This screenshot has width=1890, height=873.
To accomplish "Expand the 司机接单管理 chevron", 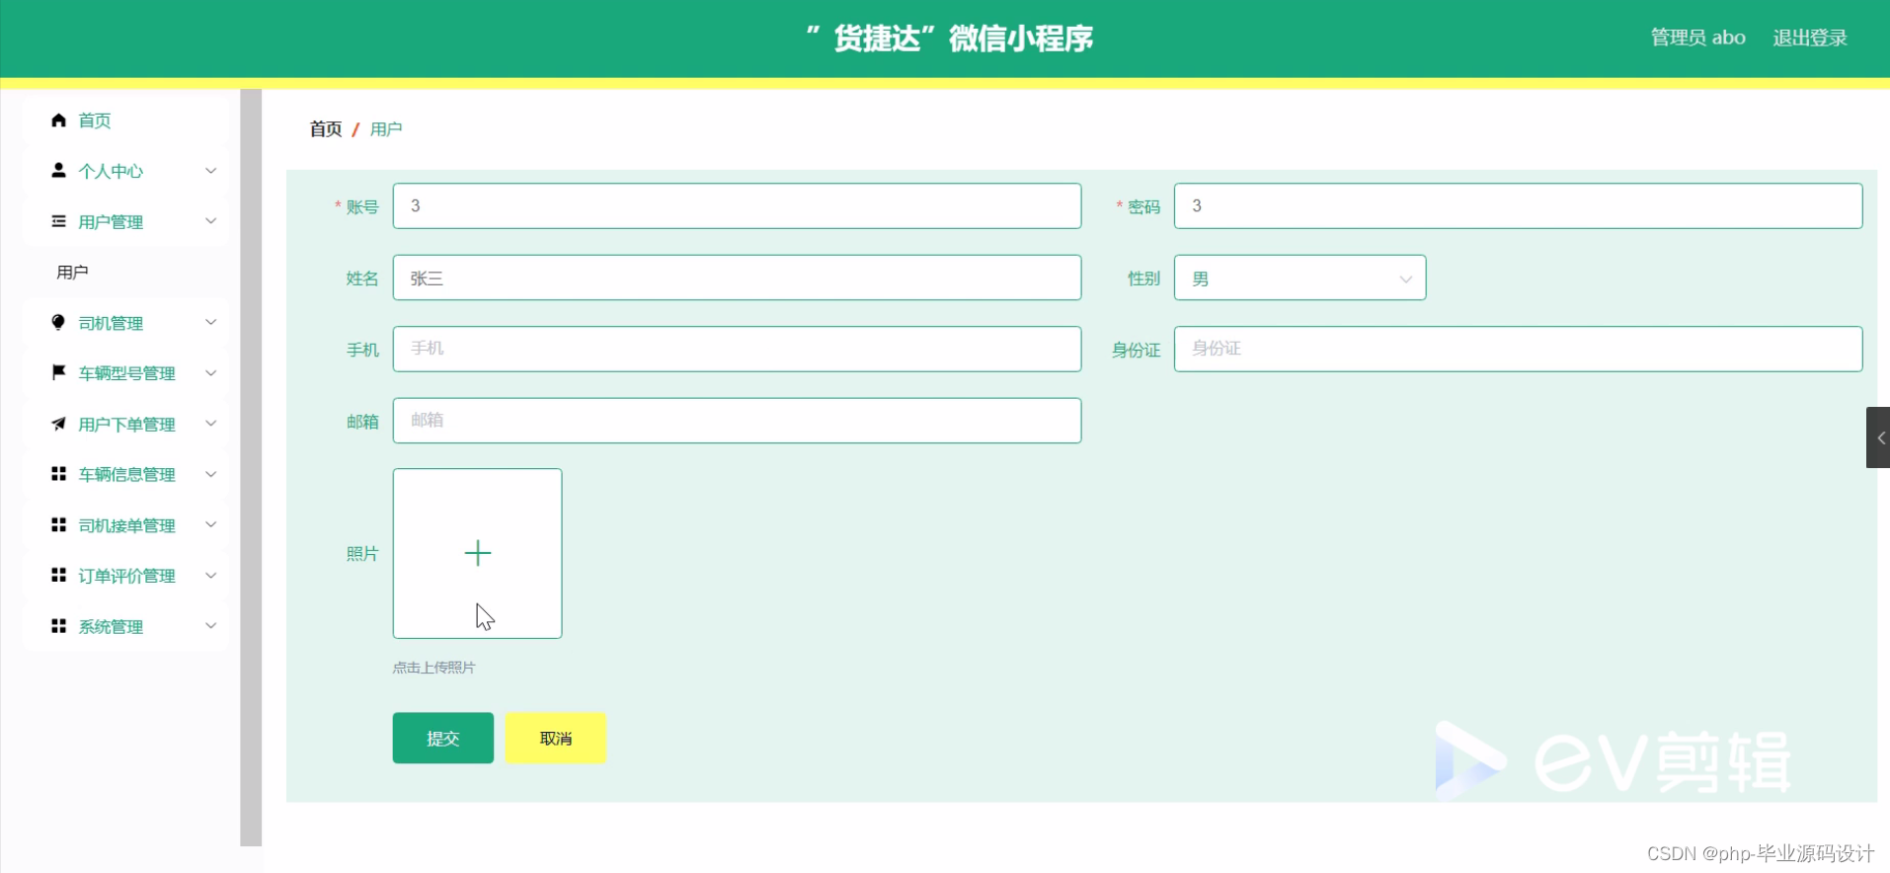I will pos(210,524).
